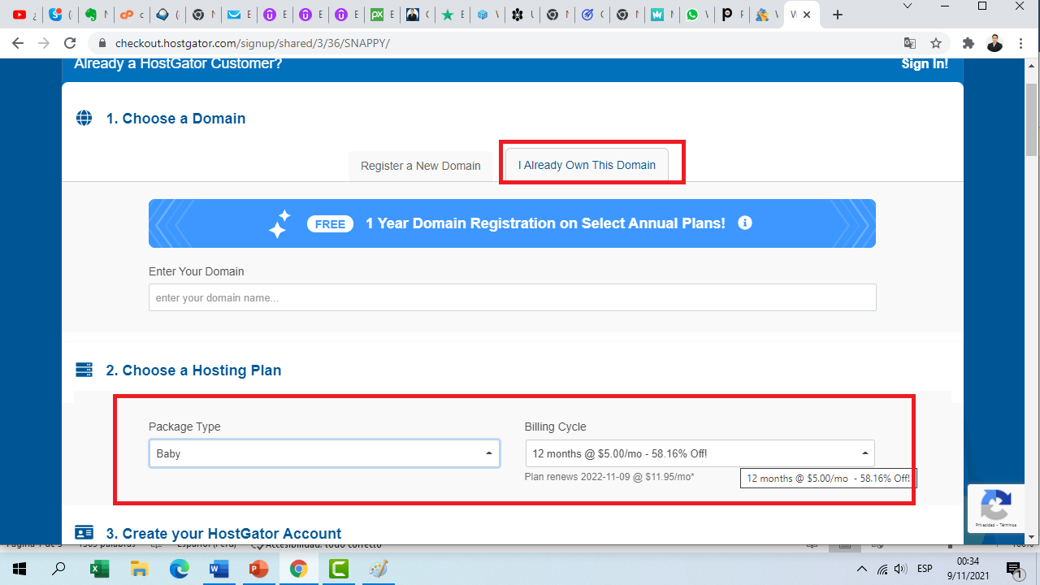The image size is (1040, 585).
Task: Open a new browser tab
Action: click(838, 15)
